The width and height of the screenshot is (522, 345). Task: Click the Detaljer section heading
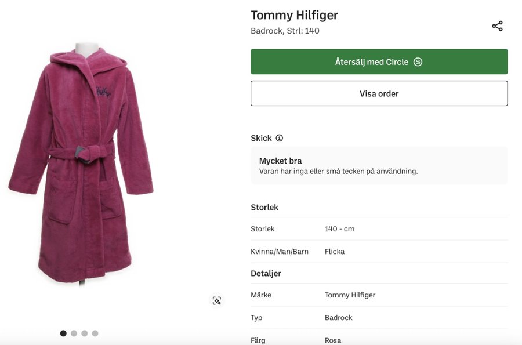click(266, 273)
